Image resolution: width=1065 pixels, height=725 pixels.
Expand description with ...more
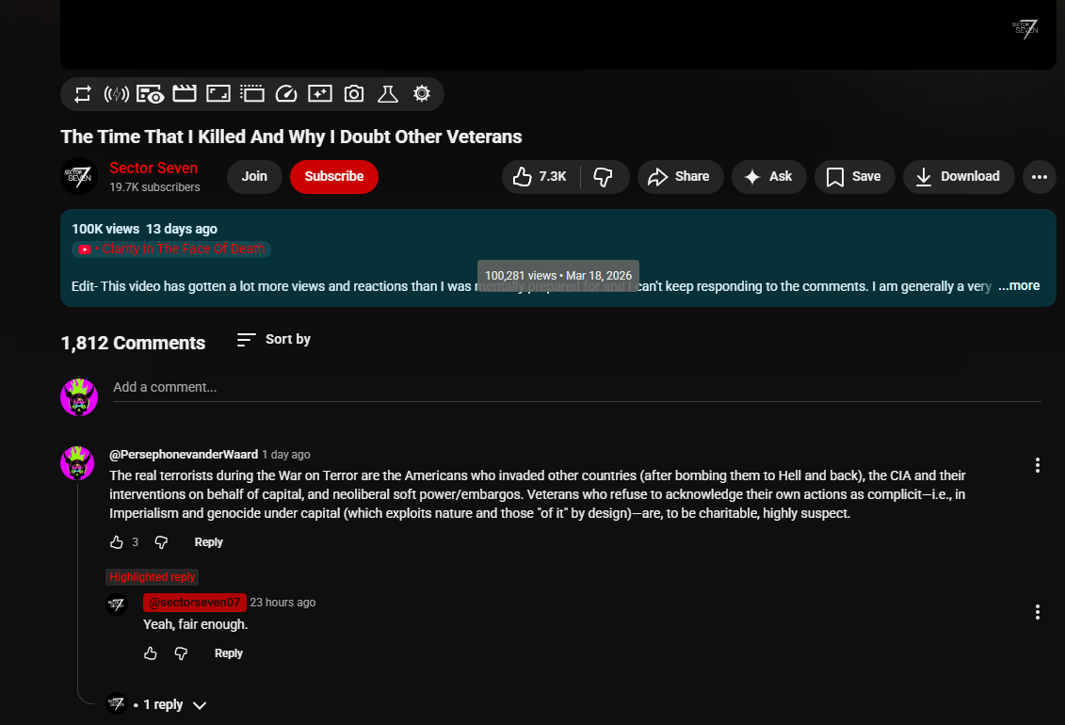pyautogui.click(x=1019, y=285)
